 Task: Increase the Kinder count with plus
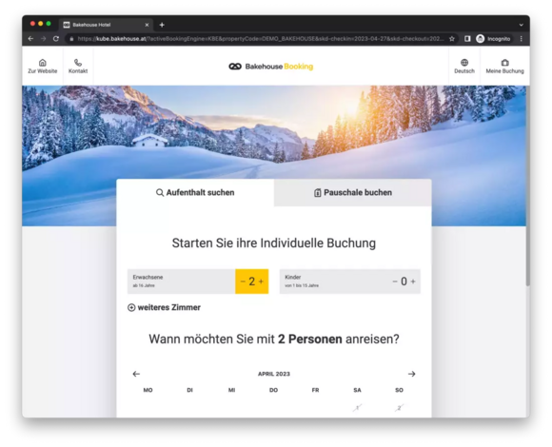(413, 282)
